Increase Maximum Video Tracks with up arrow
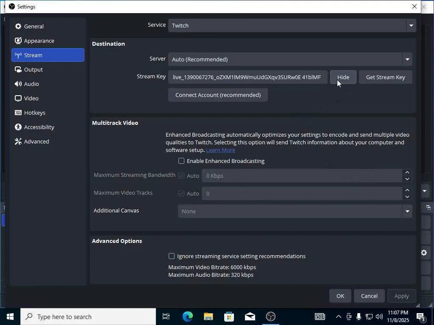 coord(407,190)
